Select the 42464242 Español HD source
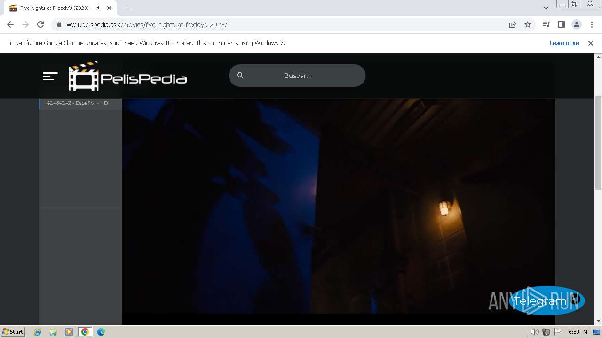The width and height of the screenshot is (602, 338). (80, 103)
